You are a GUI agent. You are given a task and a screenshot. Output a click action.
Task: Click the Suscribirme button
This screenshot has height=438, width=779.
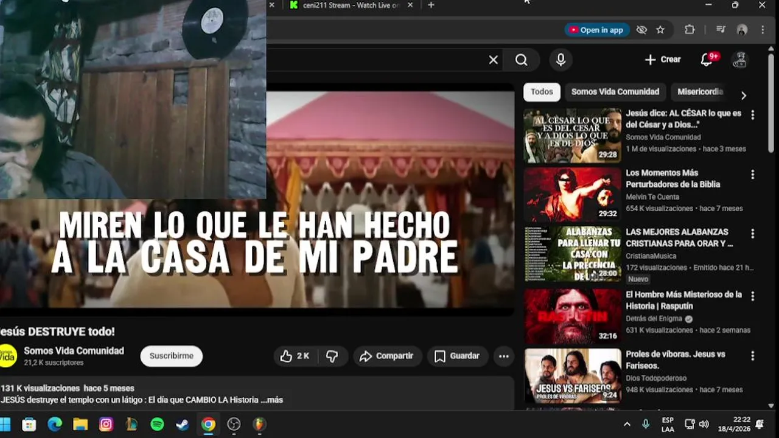pyautogui.click(x=172, y=356)
